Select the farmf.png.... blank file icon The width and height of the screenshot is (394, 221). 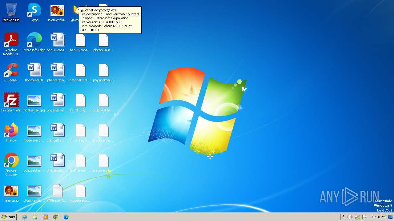[x=80, y=102]
